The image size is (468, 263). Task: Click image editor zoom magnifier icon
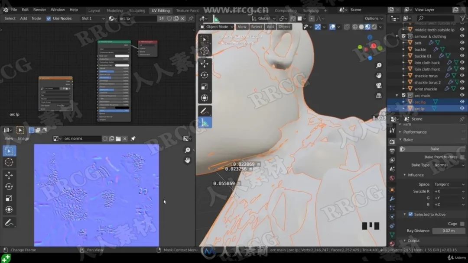click(x=188, y=150)
